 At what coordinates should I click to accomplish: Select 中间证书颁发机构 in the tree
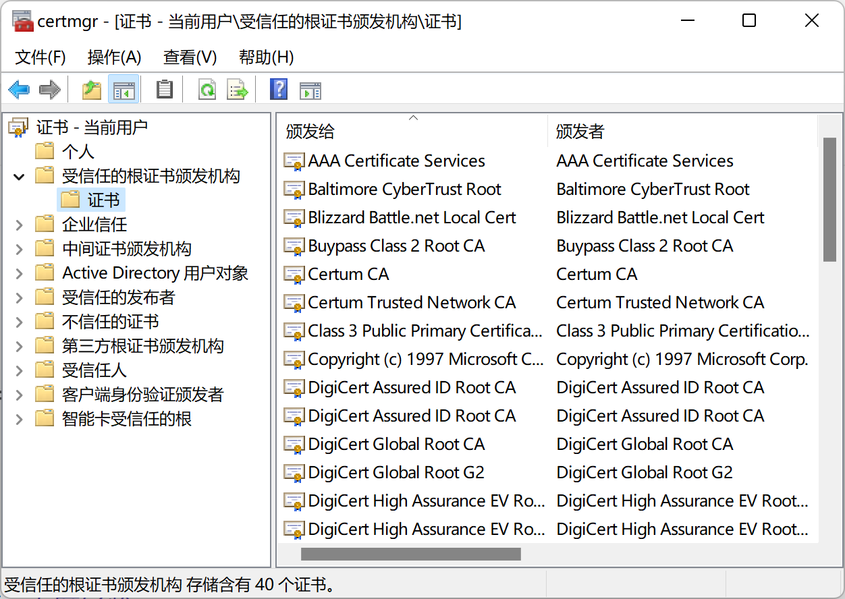(x=127, y=248)
